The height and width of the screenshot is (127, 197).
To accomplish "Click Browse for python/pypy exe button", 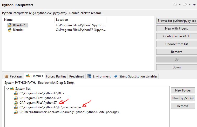I will 177,21.
